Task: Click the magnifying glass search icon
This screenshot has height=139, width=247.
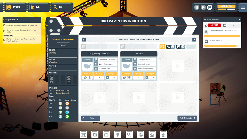Action: 129,134
